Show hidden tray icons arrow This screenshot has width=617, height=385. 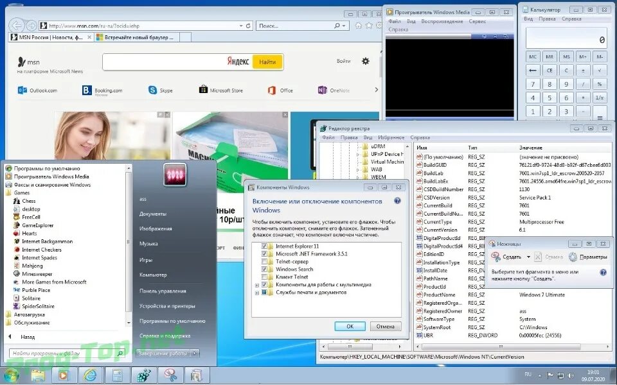pos(540,376)
